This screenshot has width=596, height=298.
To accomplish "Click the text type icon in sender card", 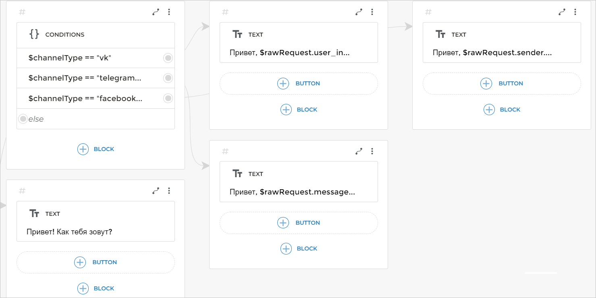I will 440,34.
